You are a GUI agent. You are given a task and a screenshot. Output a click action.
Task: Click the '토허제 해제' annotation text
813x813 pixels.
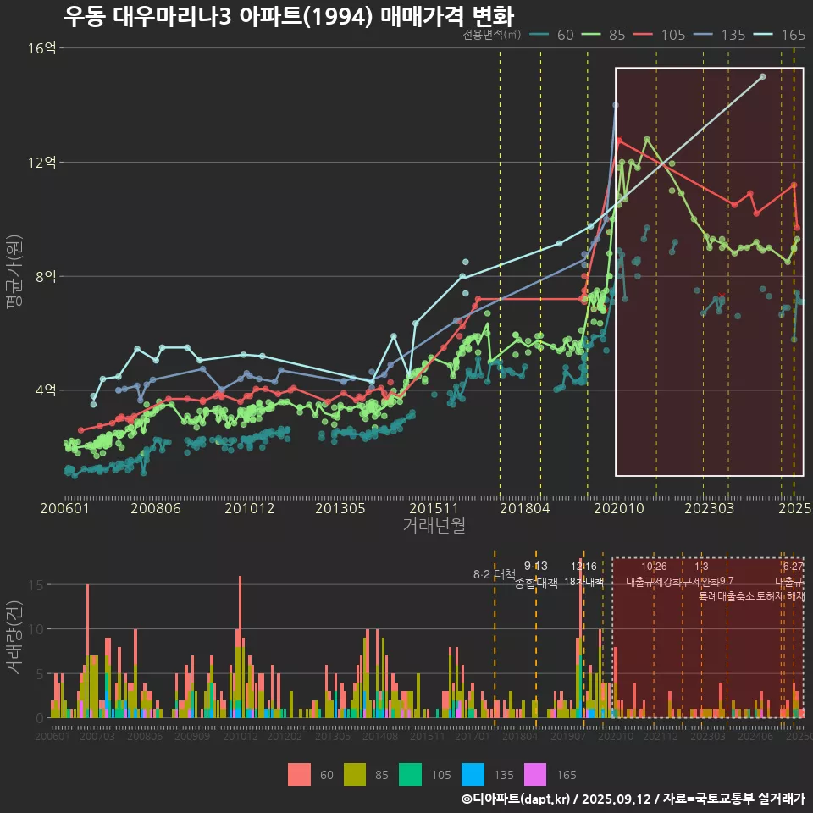[x=780, y=596]
